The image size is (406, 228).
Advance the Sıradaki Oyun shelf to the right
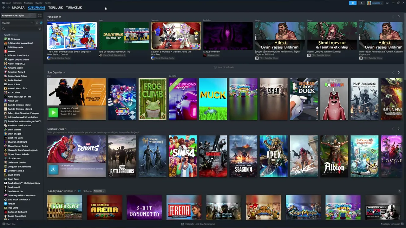[x=399, y=129]
